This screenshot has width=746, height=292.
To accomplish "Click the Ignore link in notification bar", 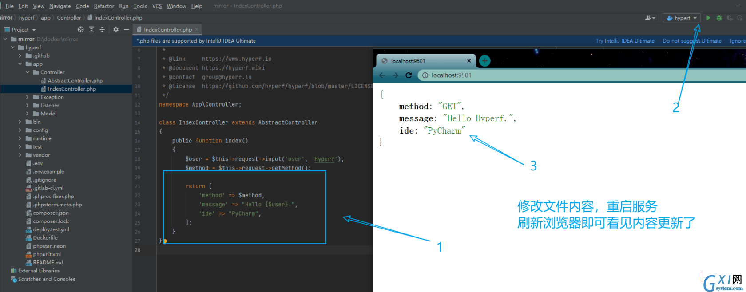I will 738,41.
